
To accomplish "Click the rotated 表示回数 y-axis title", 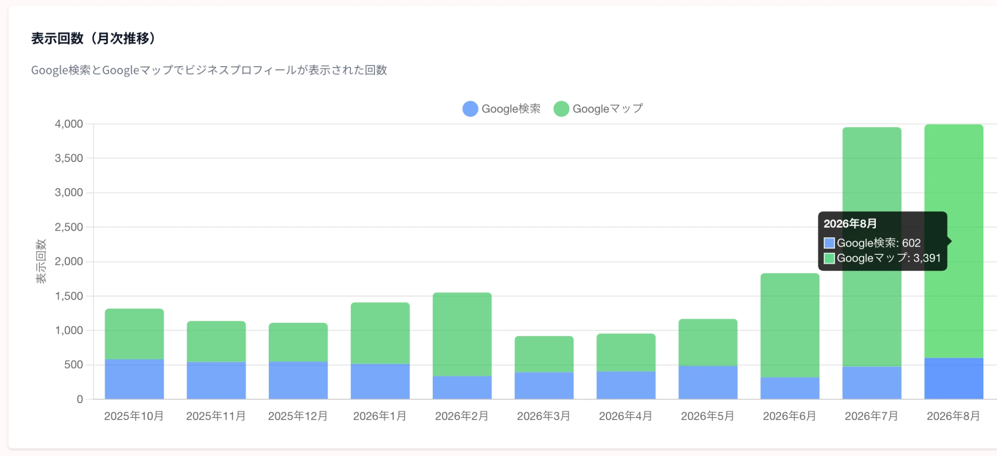I will [41, 261].
